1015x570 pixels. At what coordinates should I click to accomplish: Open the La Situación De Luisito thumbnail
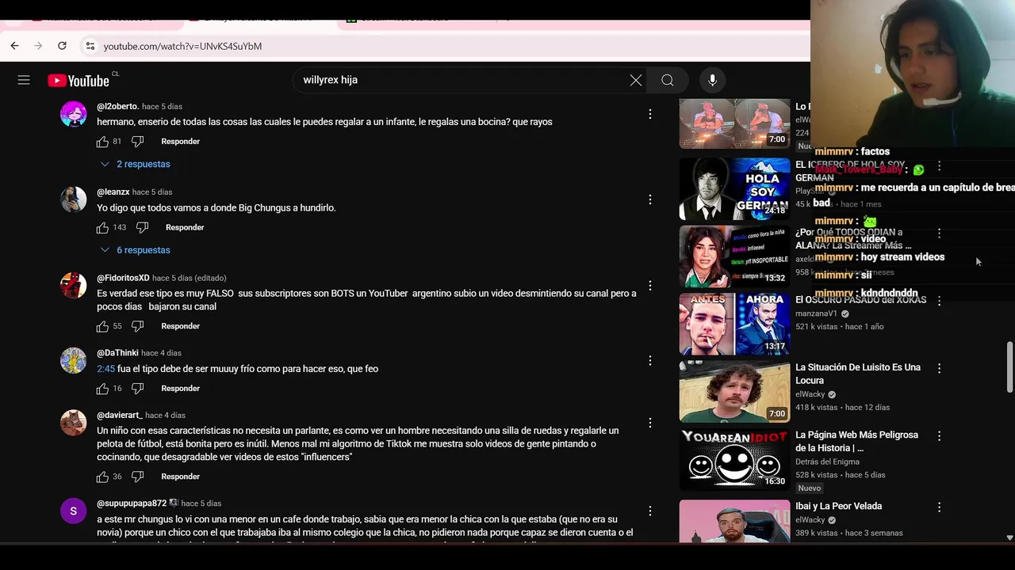click(734, 391)
